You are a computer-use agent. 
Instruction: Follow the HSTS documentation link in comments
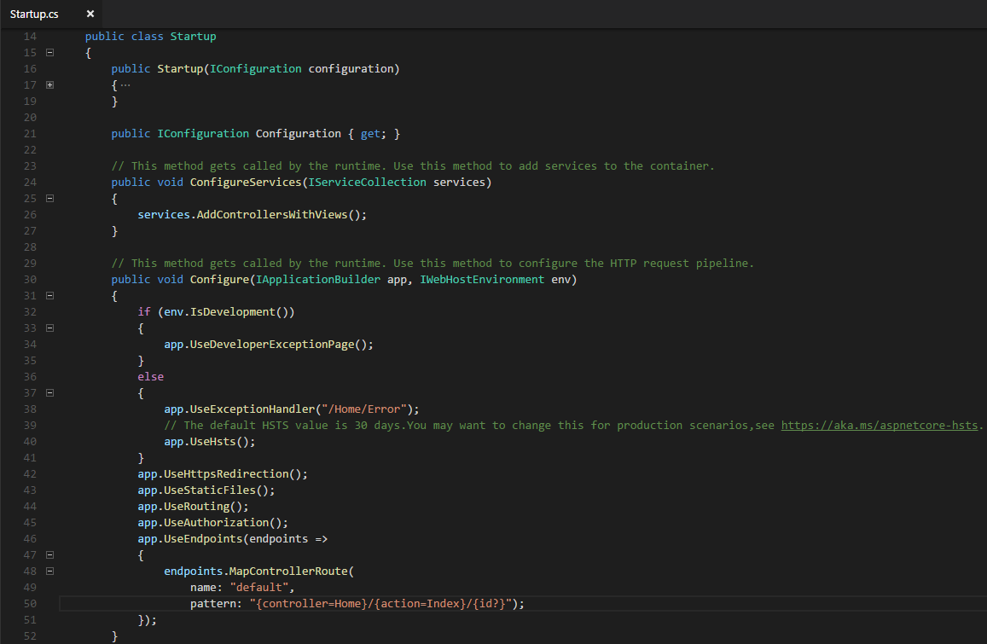pyautogui.click(x=880, y=425)
